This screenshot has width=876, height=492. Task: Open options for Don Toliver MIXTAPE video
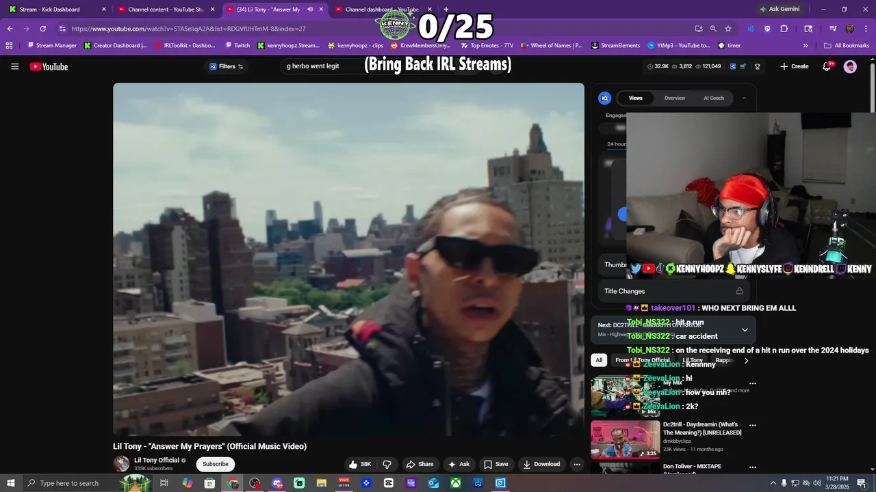[753, 467]
